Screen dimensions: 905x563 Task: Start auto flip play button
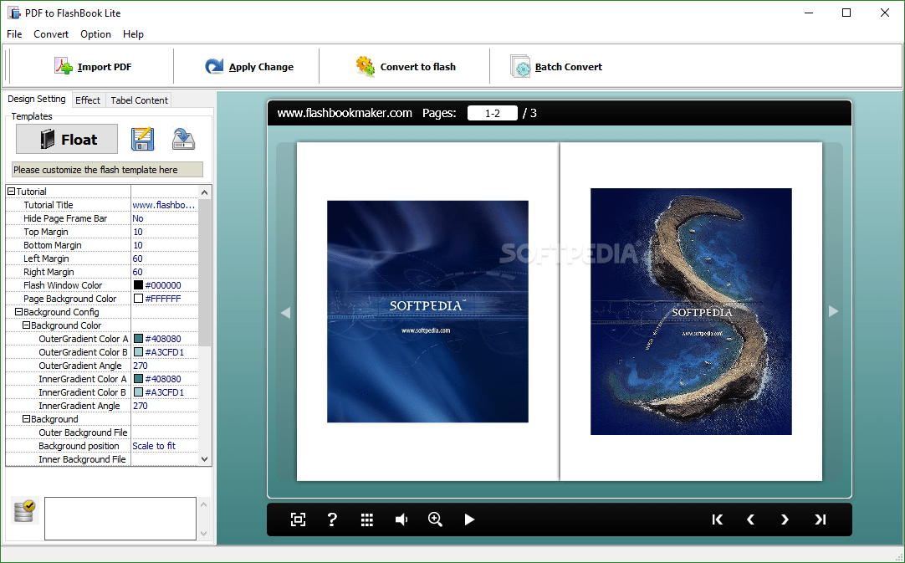469,519
